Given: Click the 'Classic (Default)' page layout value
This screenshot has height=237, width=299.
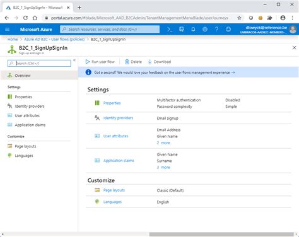Looking at the screenshot, I should (x=170, y=190).
